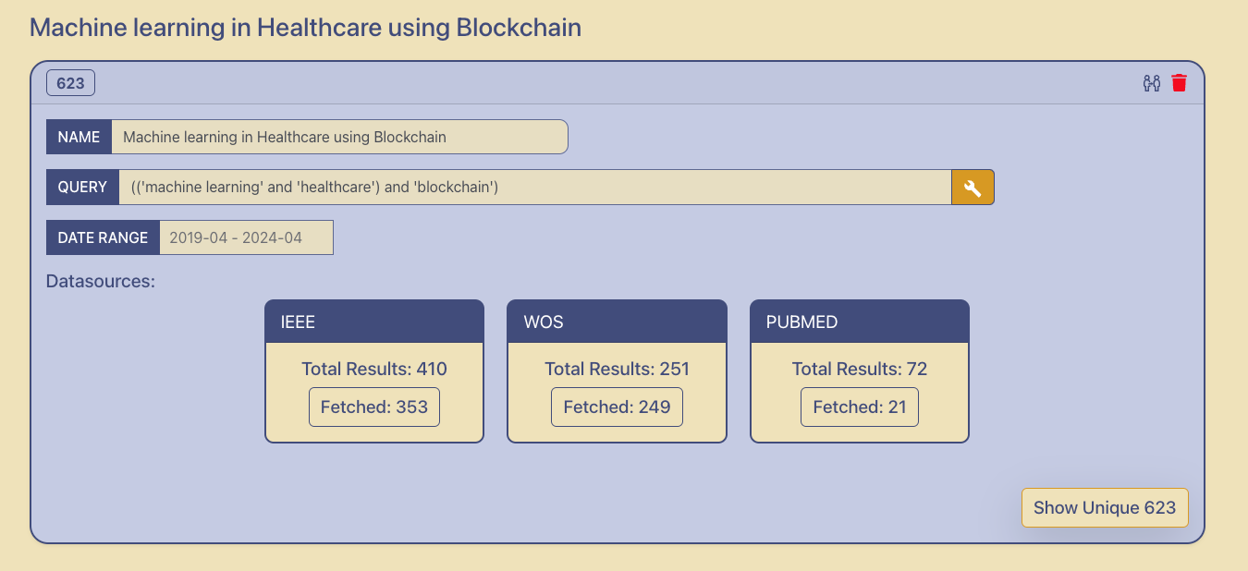Viewport: 1248px width, 571px height.
Task: Click the QUERY label tag
Action: [x=82, y=187]
